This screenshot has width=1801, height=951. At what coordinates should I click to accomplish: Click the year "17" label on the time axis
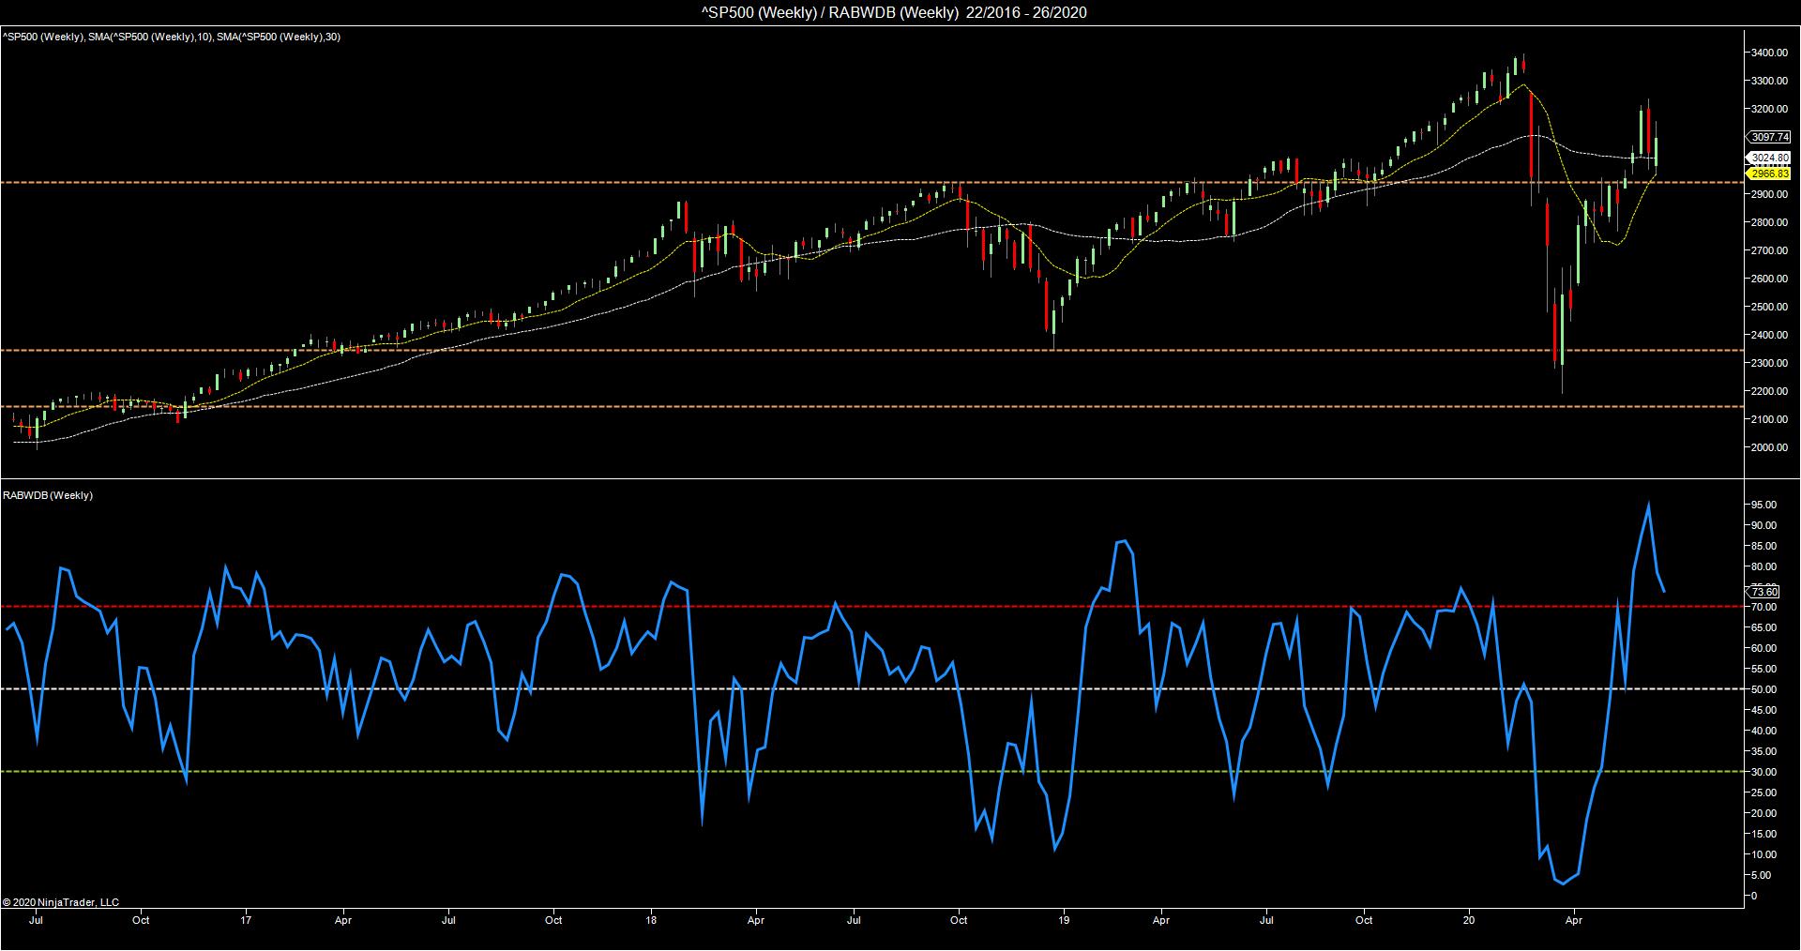(x=246, y=920)
